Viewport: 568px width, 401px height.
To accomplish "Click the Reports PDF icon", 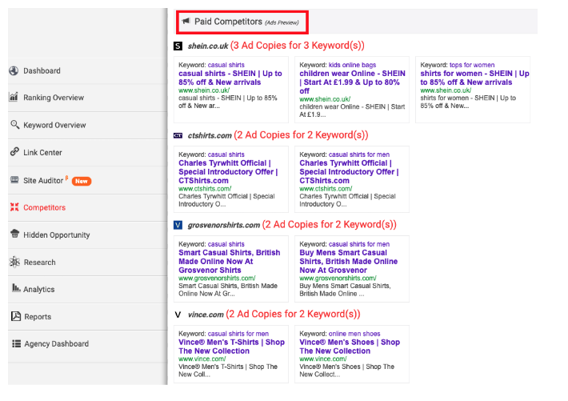I will (x=14, y=316).
